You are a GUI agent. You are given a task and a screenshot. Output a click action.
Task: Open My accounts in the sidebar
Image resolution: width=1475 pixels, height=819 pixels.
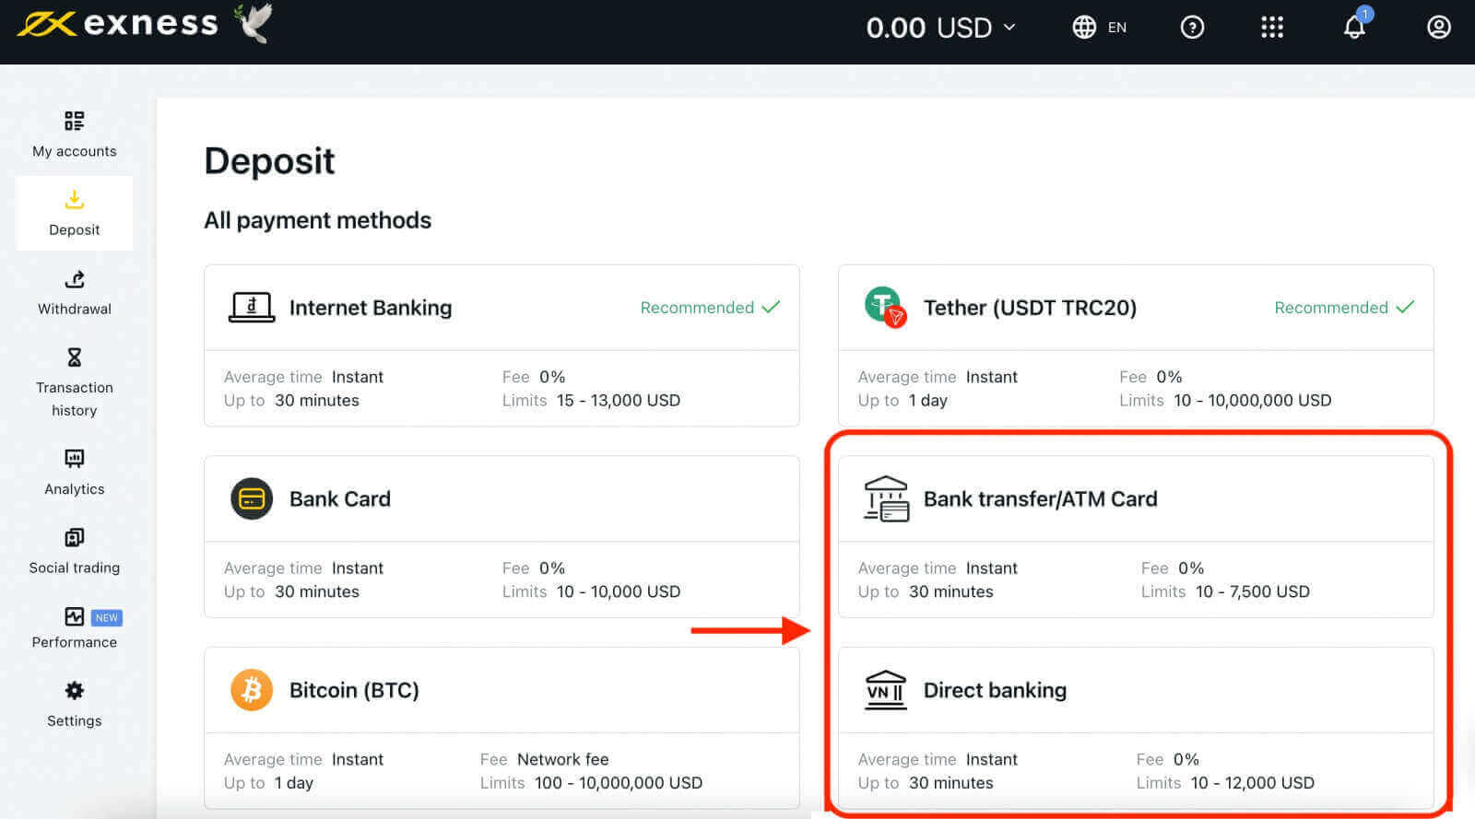tap(75, 135)
